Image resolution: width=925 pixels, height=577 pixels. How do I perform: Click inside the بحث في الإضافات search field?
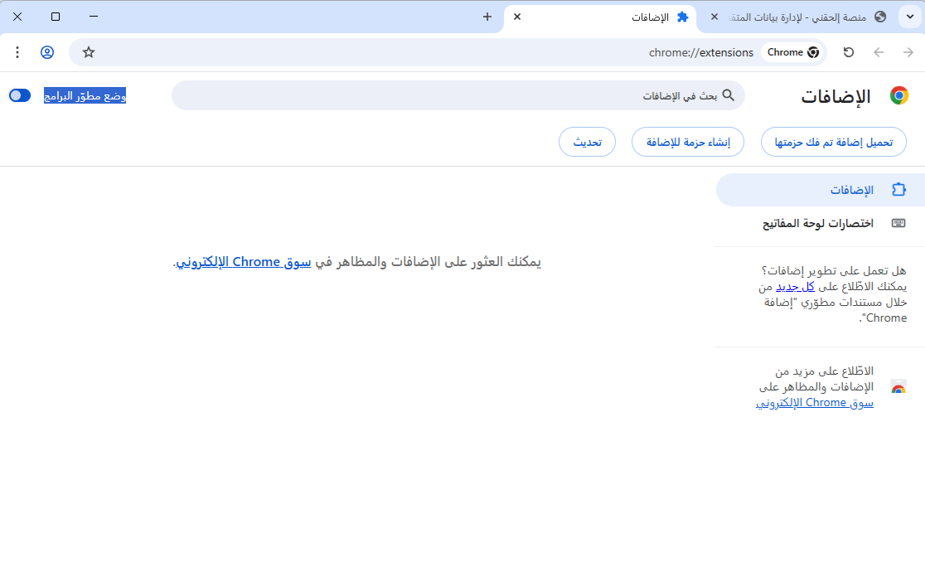[456, 95]
